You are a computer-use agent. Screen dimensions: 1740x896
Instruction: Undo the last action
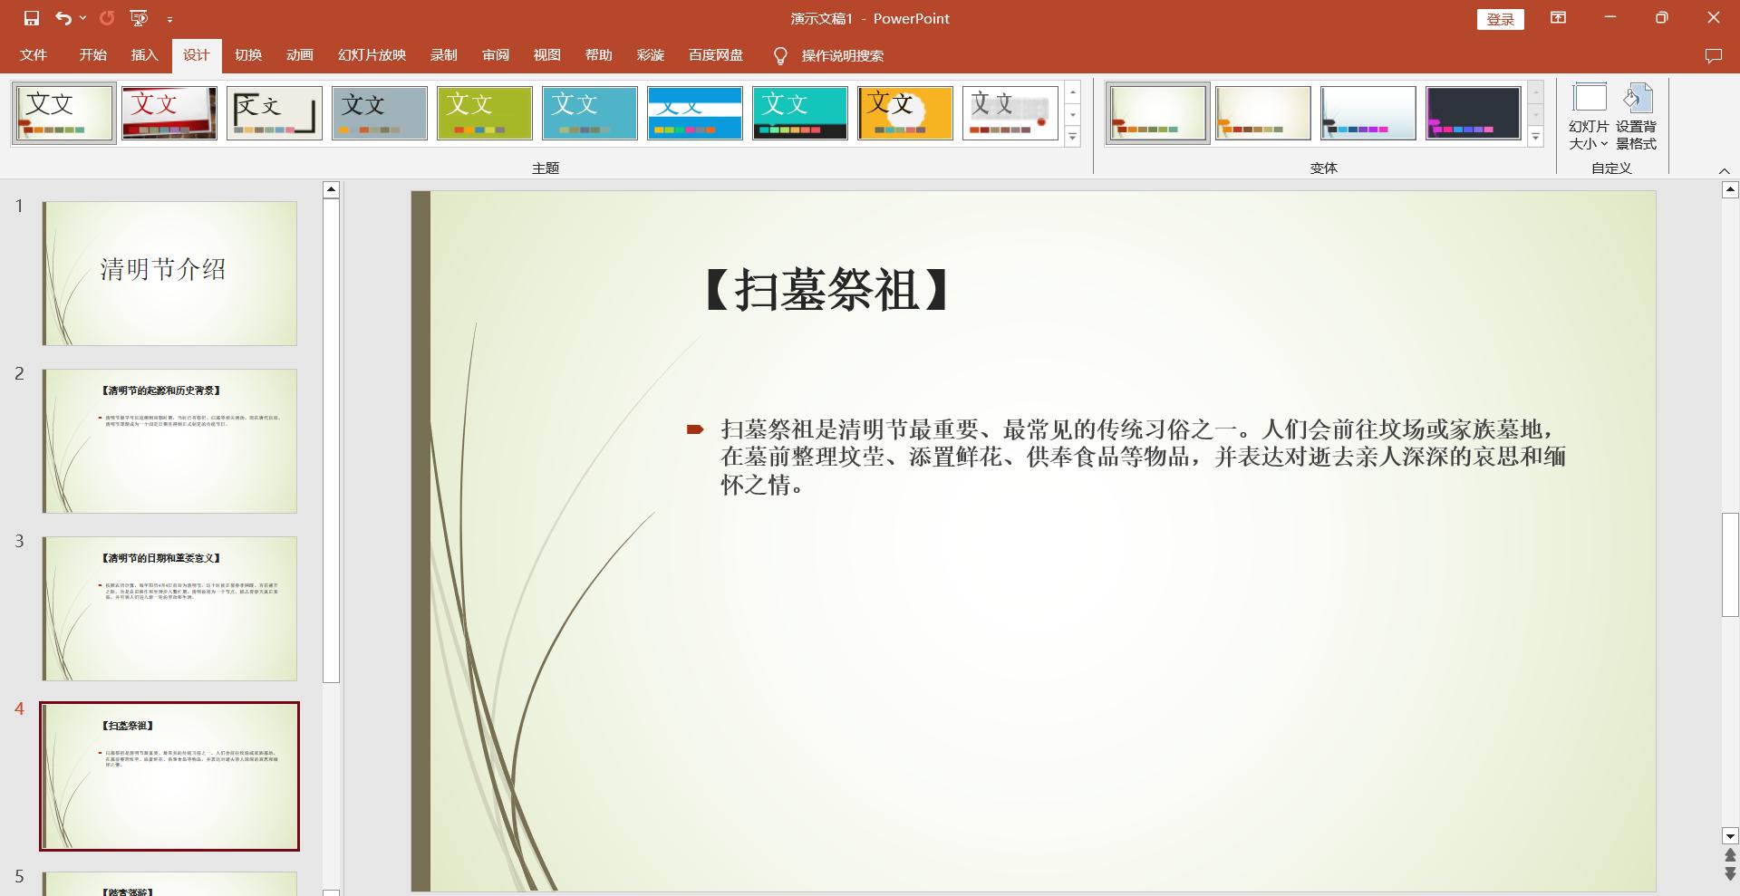click(63, 18)
